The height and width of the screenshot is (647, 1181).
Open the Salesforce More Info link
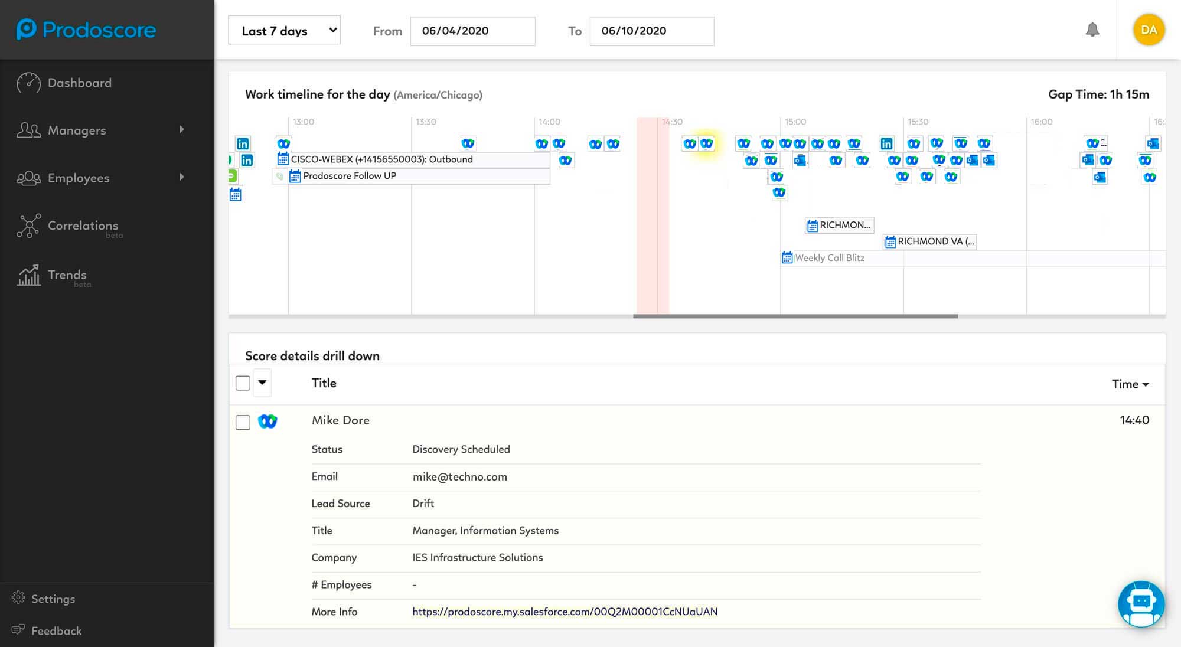(565, 612)
